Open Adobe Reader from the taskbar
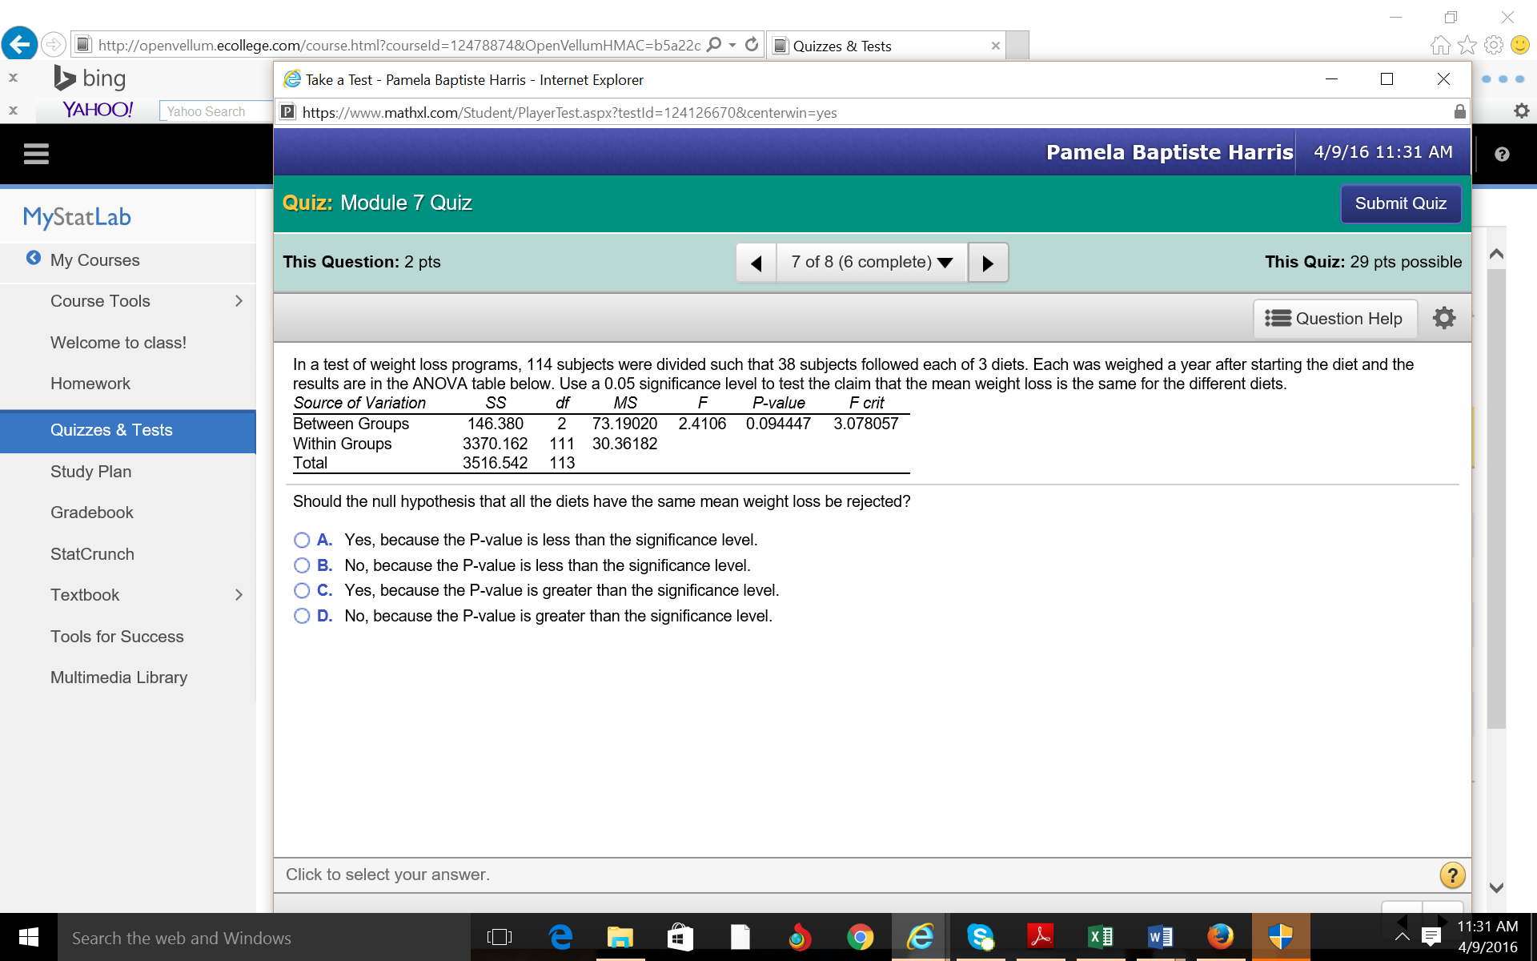 (x=1040, y=937)
